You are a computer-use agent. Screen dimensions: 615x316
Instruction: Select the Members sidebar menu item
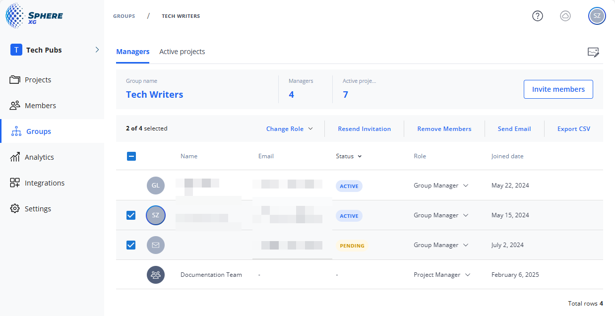click(x=40, y=106)
